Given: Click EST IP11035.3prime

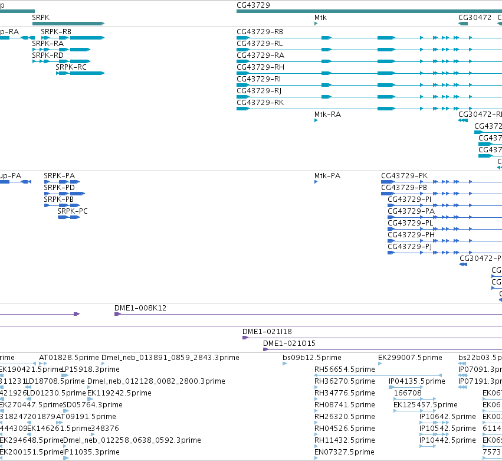Looking at the screenshot, I should pyautogui.click(x=91, y=452).
